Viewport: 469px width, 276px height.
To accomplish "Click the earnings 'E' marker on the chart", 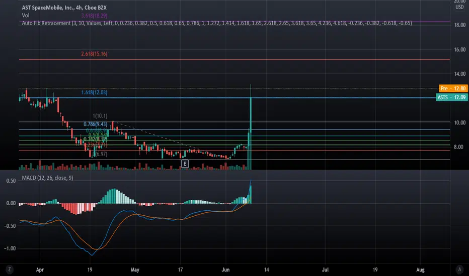I will pyautogui.click(x=185, y=164).
